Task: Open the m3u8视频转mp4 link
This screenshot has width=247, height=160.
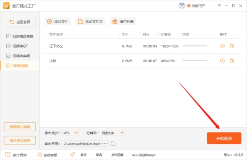Action: pyautogui.click(x=144, y=155)
